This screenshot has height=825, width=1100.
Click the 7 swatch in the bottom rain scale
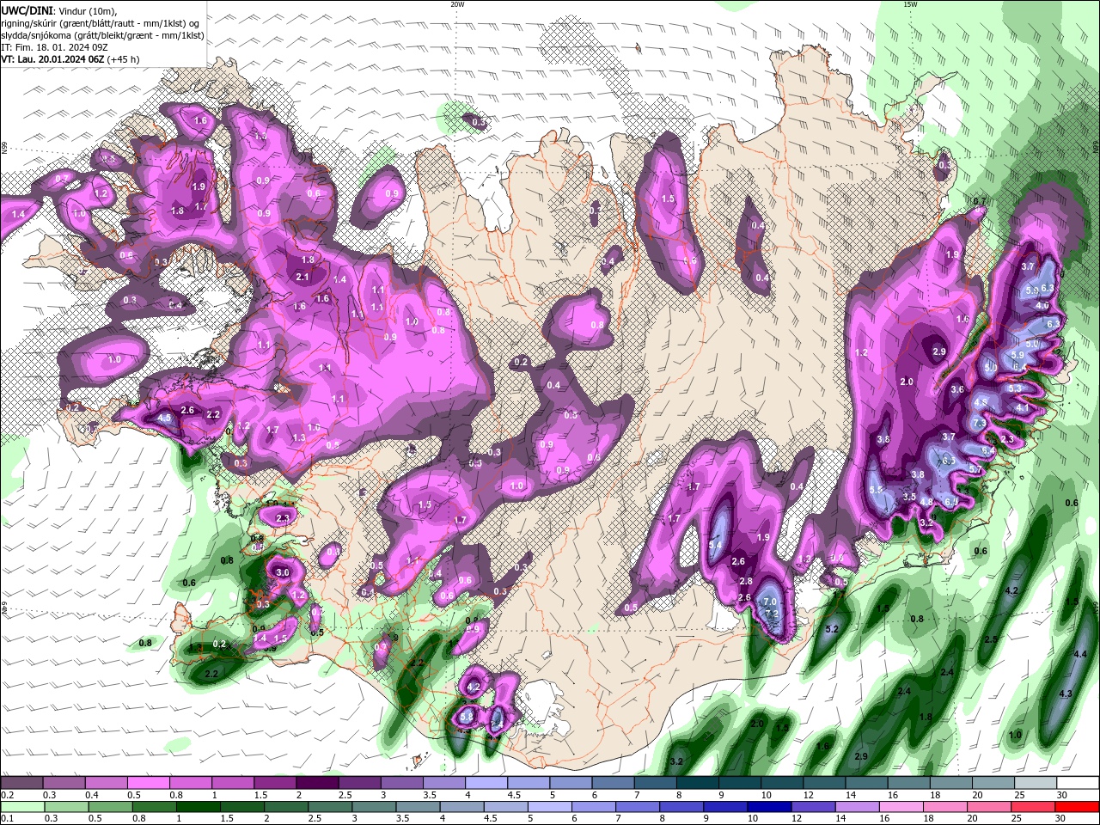coord(638,807)
